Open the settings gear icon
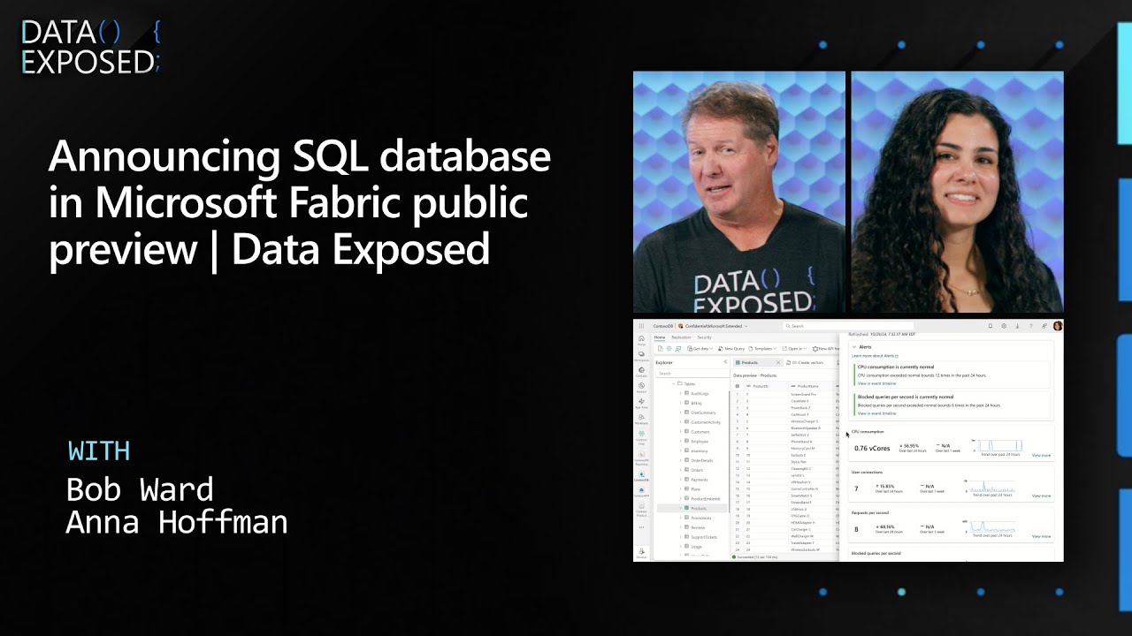Image resolution: width=1132 pixels, height=636 pixels. pyautogui.click(x=1004, y=326)
